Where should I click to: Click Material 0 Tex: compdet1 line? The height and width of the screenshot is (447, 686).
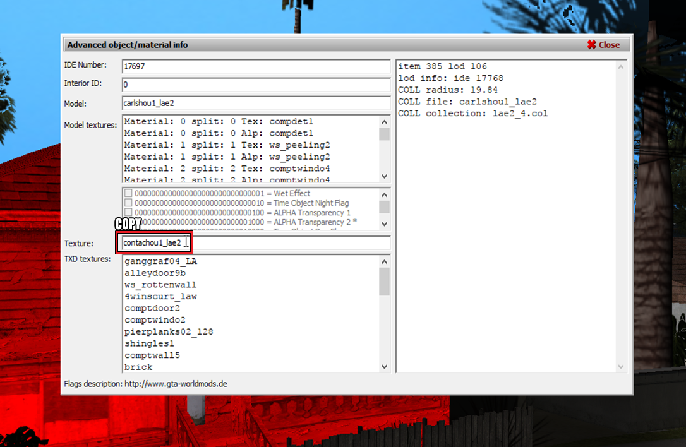(219, 122)
